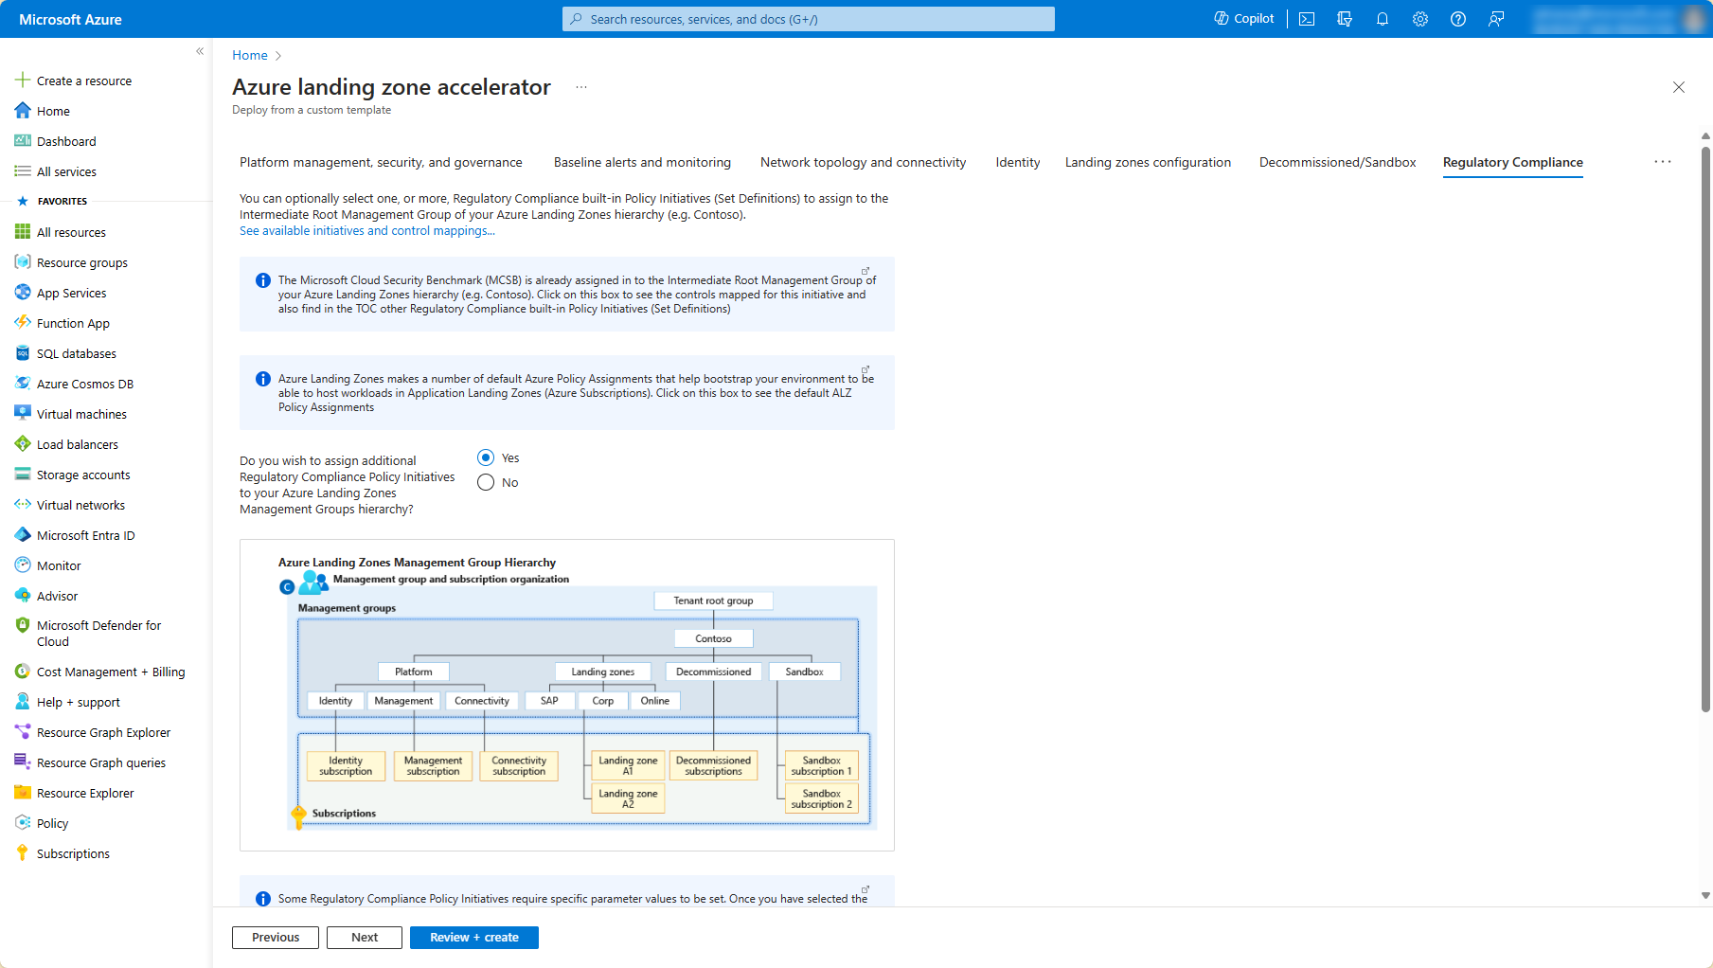Open portal settings gear
Viewport: 1713px width, 968px height.
click(1419, 18)
